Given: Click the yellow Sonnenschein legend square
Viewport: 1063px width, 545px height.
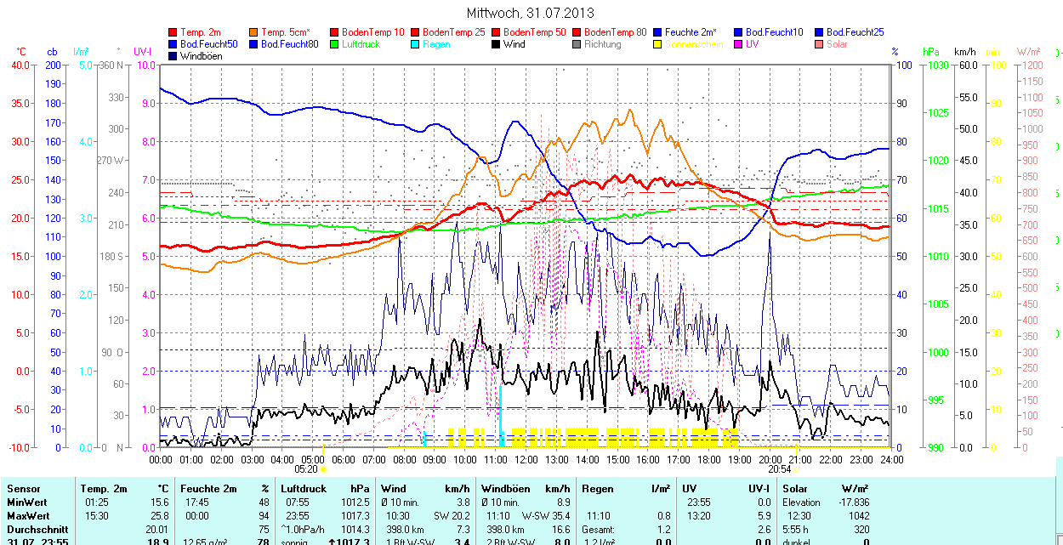Looking at the screenshot, I should pos(657,44).
